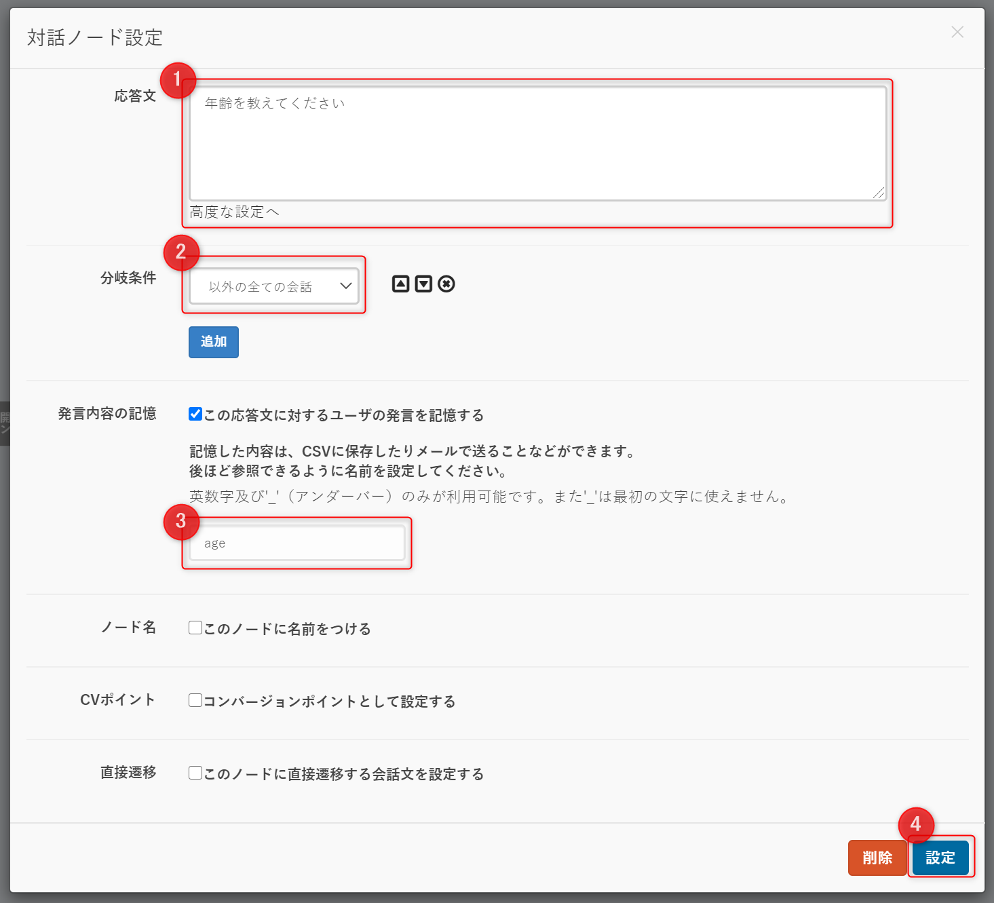Image resolution: width=994 pixels, height=903 pixels.
Task: Click the red step 1 marker badge
Action: point(178,80)
